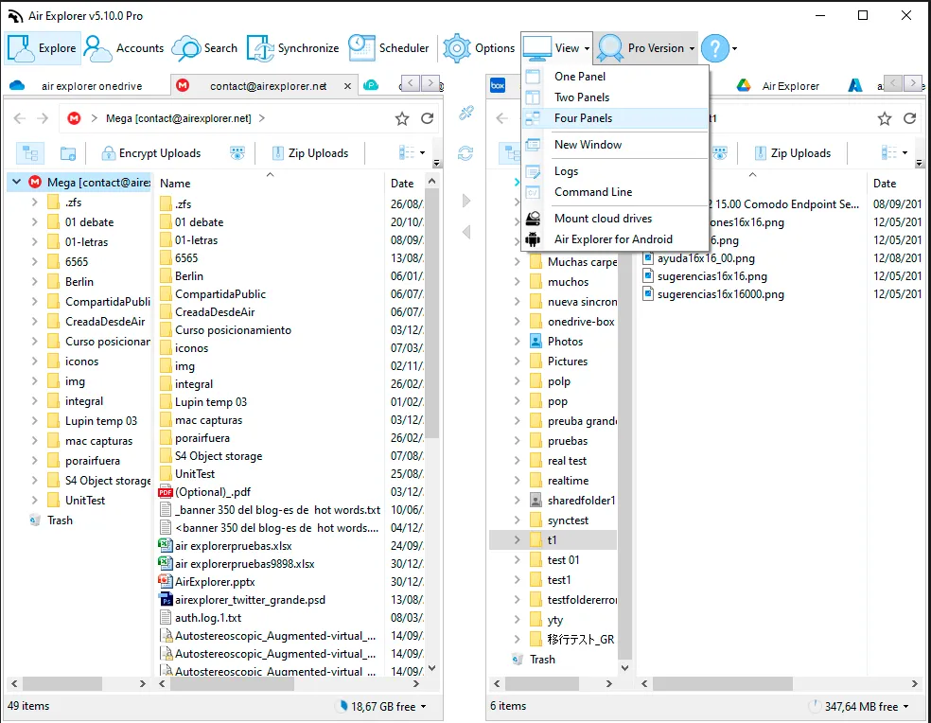Screen dimensions: 931x723
Task: Add left panel folder to favorites
Action: [x=402, y=119]
